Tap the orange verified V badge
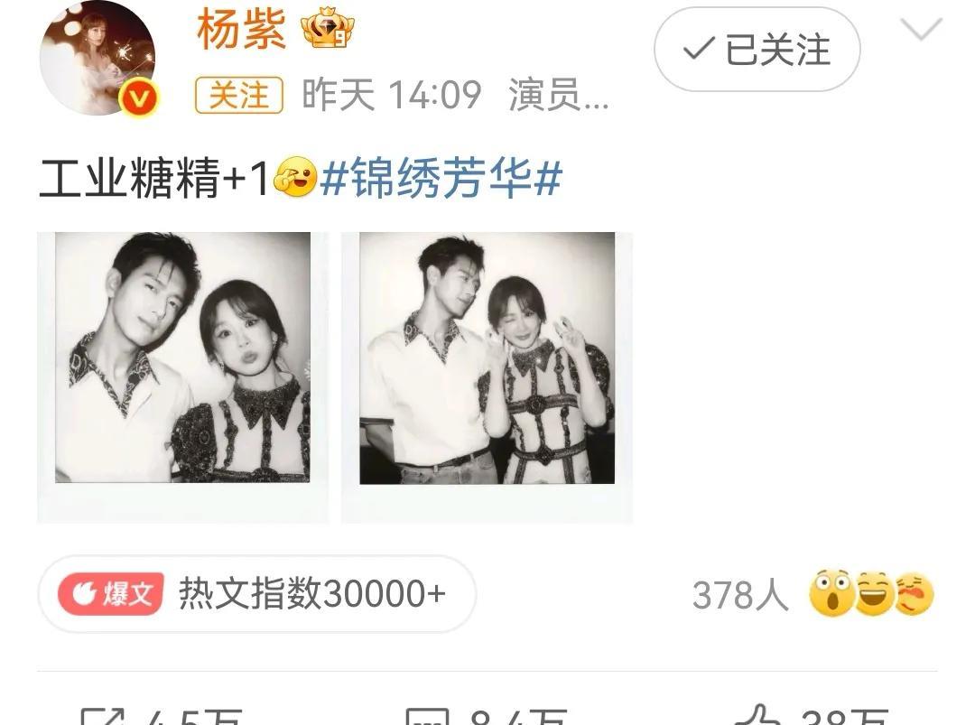The height and width of the screenshot is (725, 975). coord(139,98)
